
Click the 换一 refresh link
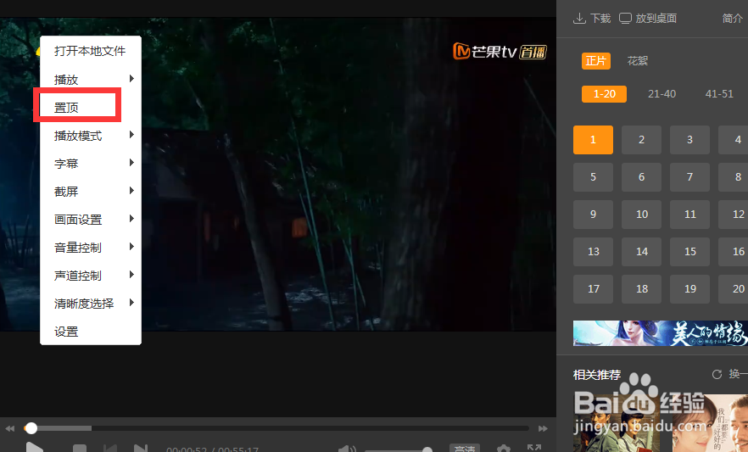pos(738,374)
